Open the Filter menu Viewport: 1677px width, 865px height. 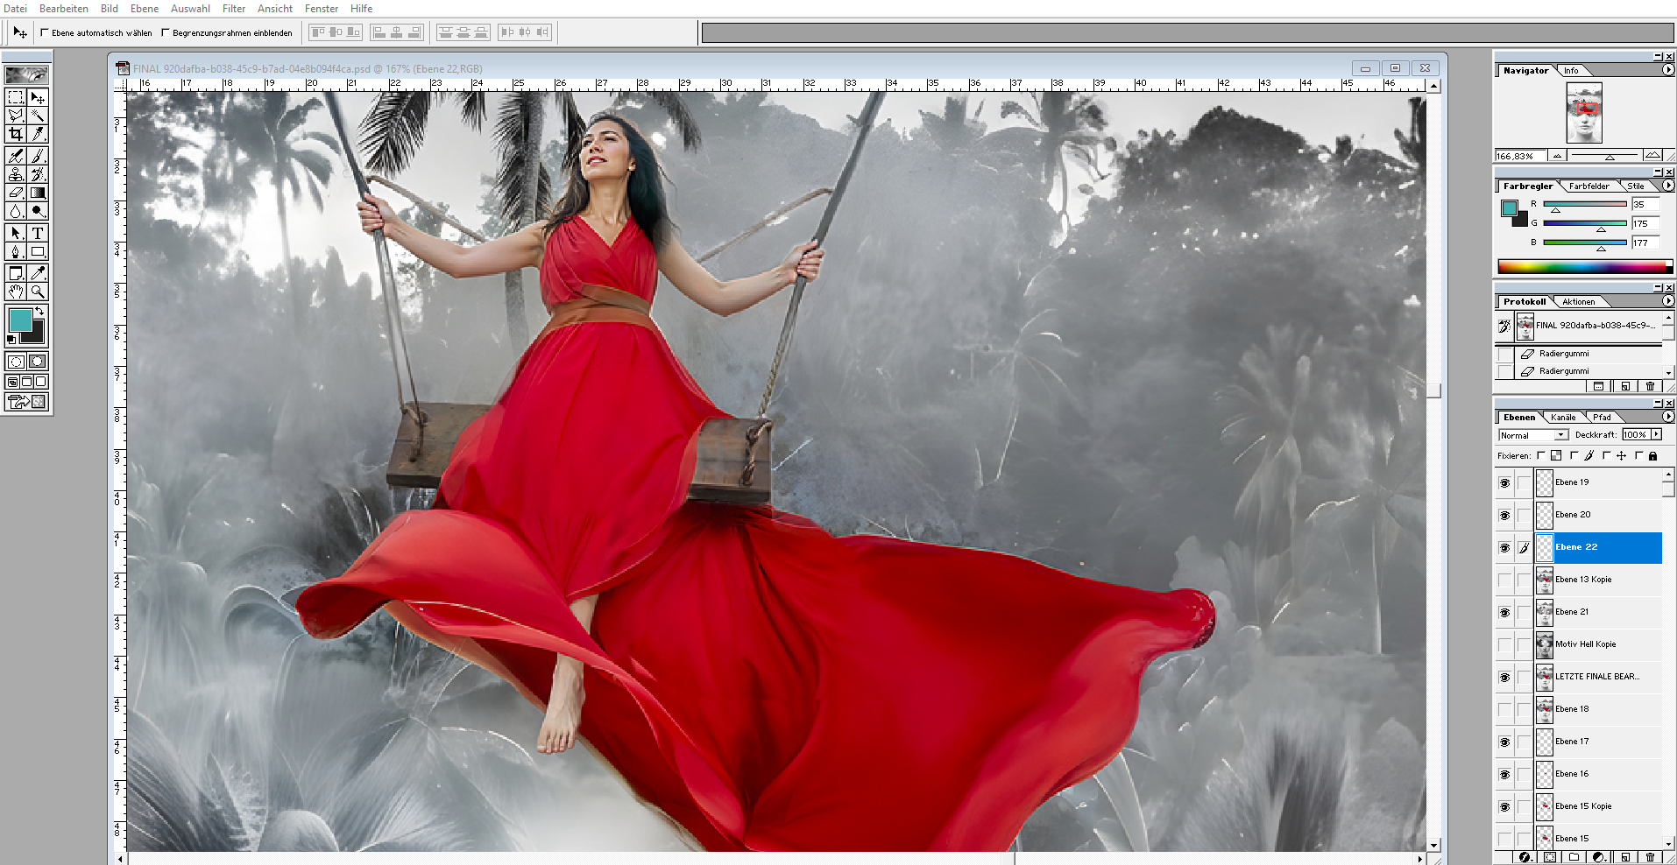click(x=234, y=9)
